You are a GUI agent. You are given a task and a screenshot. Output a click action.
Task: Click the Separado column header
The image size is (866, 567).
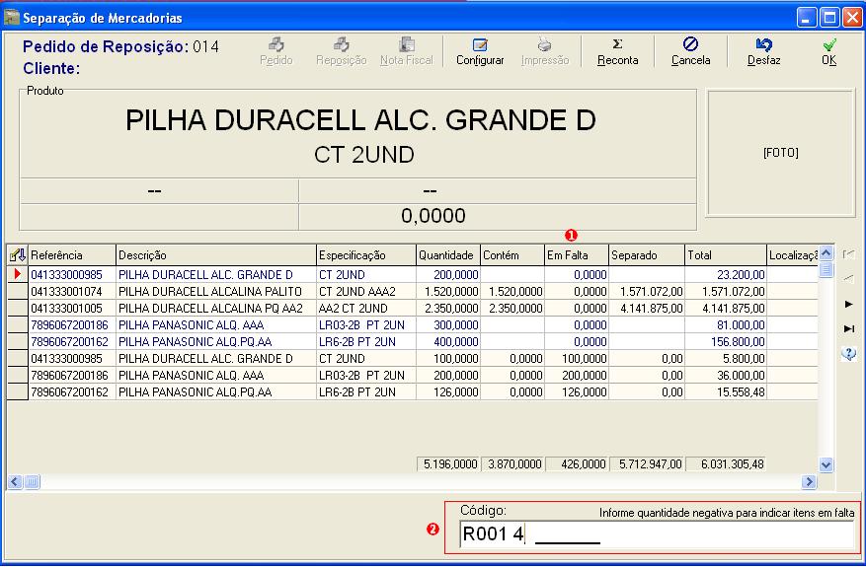[647, 254]
